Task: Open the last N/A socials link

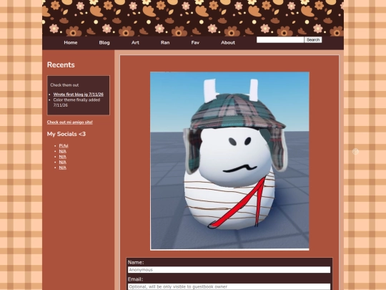Action: point(62,168)
